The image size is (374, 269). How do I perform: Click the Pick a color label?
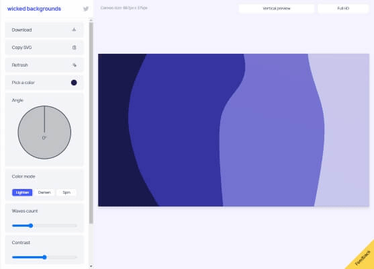pos(23,83)
